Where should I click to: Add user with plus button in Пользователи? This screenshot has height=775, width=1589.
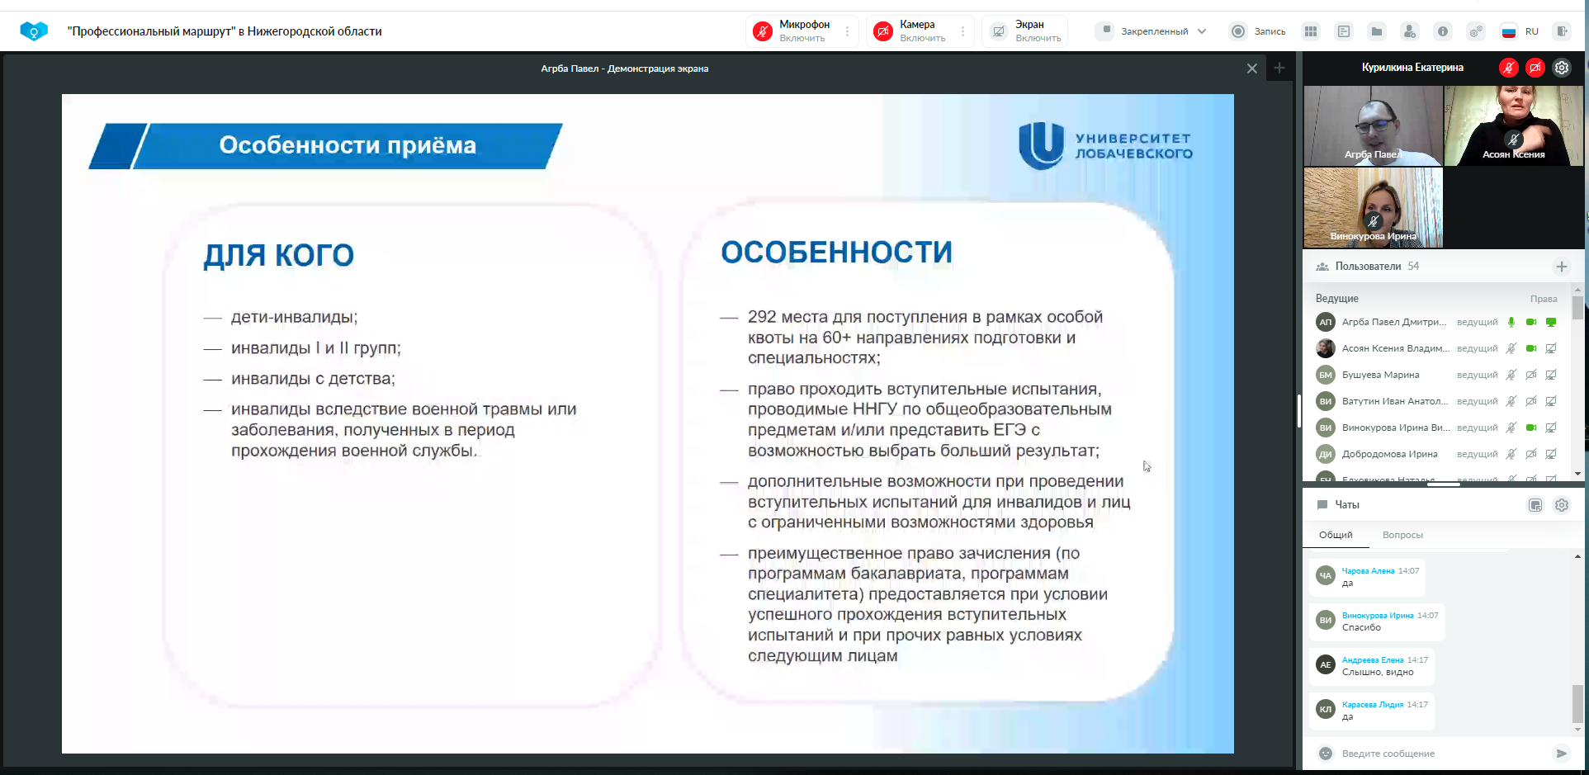coord(1562,267)
